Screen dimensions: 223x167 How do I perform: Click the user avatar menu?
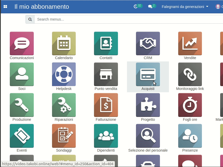[219, 6]
